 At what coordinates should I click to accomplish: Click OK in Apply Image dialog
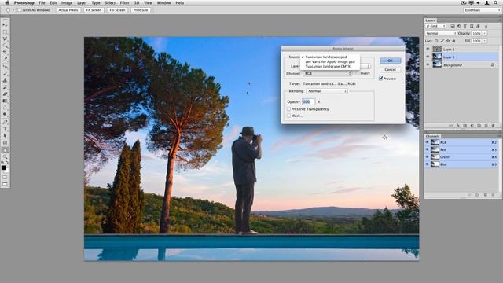pyautogui.click(x=390, y=61)
